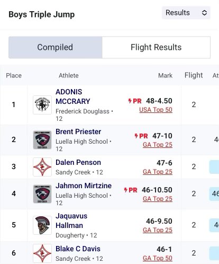Click Luella High School logo beside Brent Priester
The image size is (219, 264).
[x=42, y=140]
